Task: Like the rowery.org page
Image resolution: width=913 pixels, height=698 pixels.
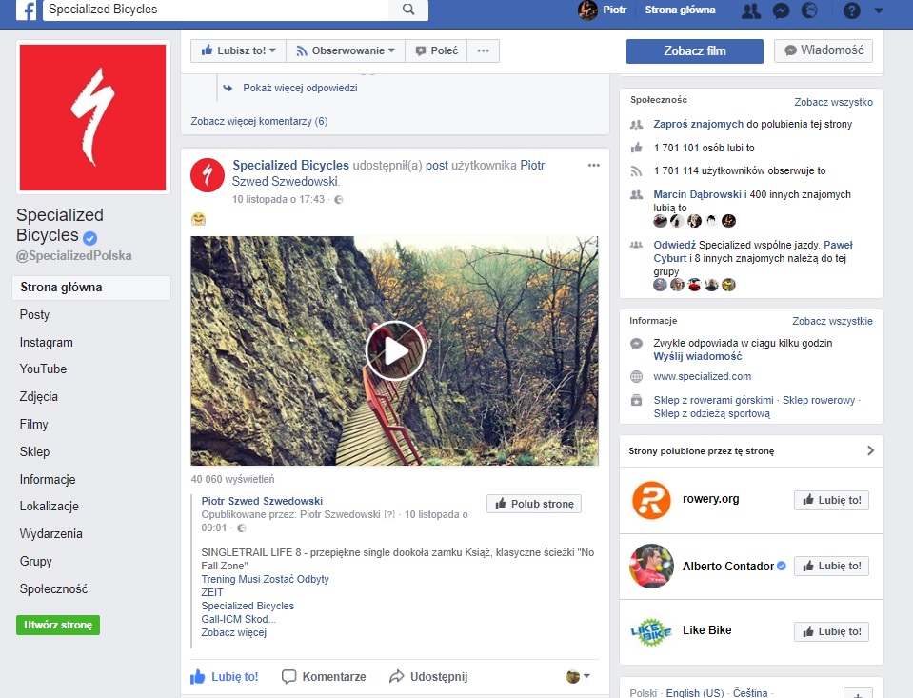Action: pos(831,500)
